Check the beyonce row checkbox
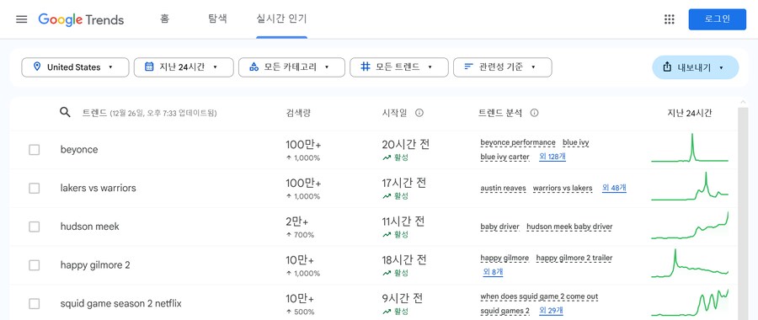Screen dimensions: 758x320 coord(35,150)
